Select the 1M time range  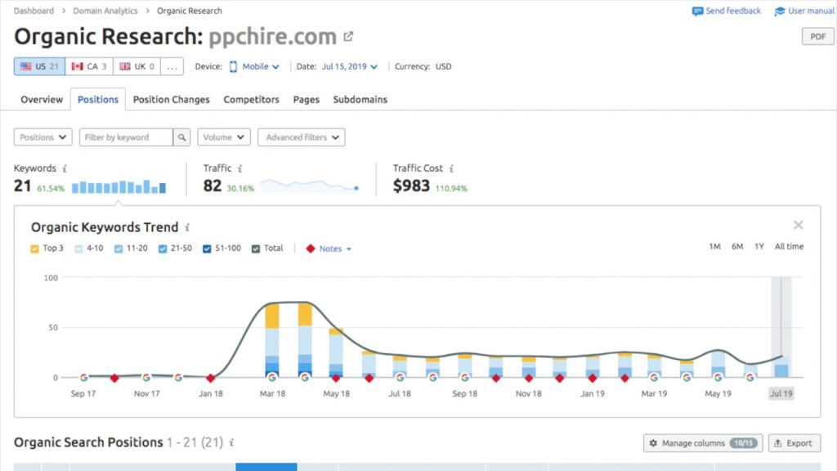pyautogui.click(x=714, y=246)
